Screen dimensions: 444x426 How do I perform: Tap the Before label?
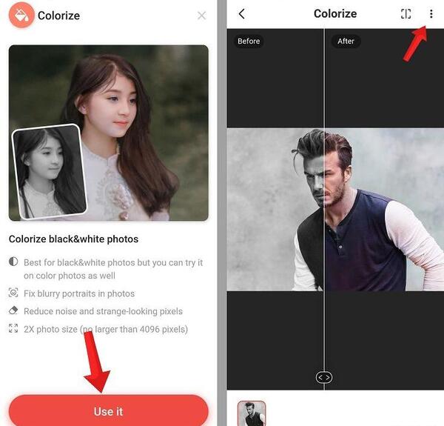point(249,41)
